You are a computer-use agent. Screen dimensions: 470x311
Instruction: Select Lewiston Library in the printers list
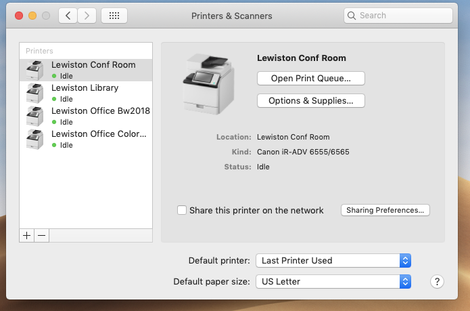[86, 93]
